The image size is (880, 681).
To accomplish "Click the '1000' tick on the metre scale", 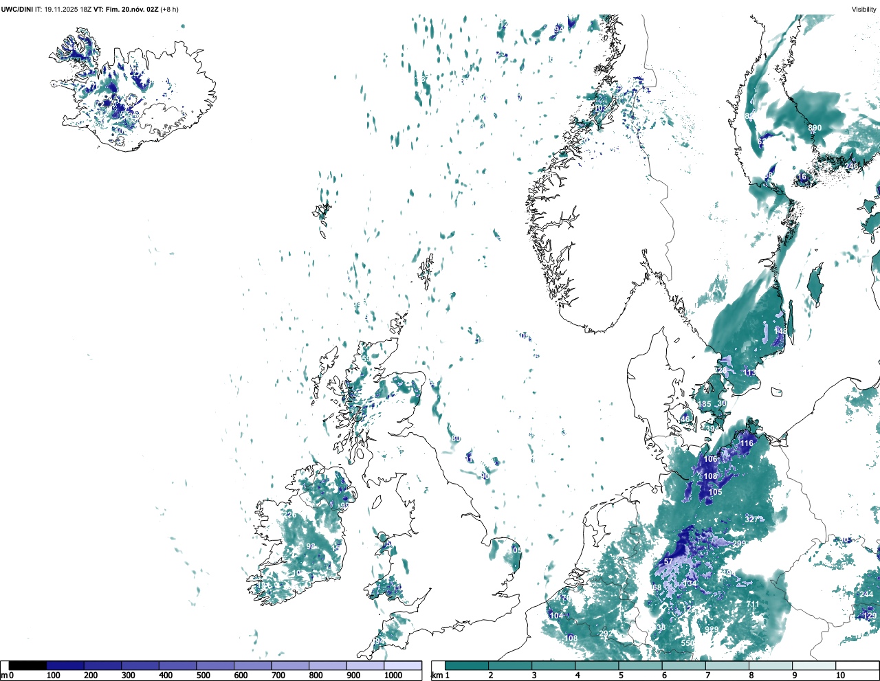I will (393, 676).
